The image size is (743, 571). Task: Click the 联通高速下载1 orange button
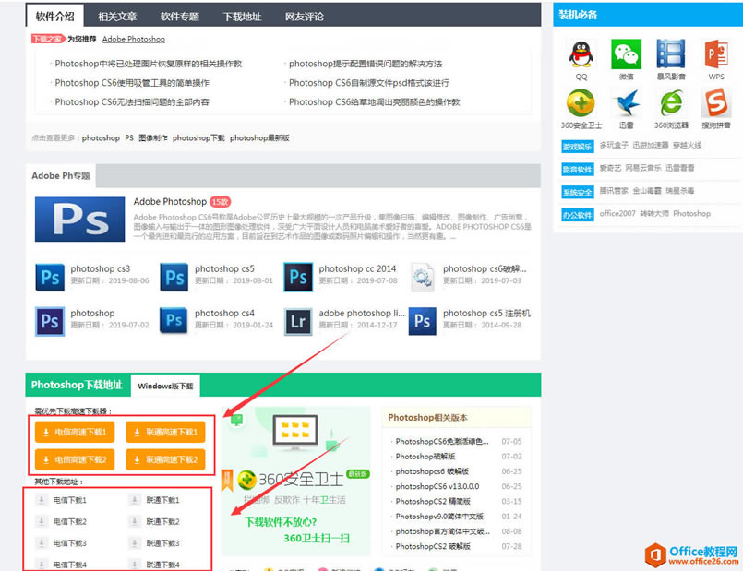coord(165,432)
